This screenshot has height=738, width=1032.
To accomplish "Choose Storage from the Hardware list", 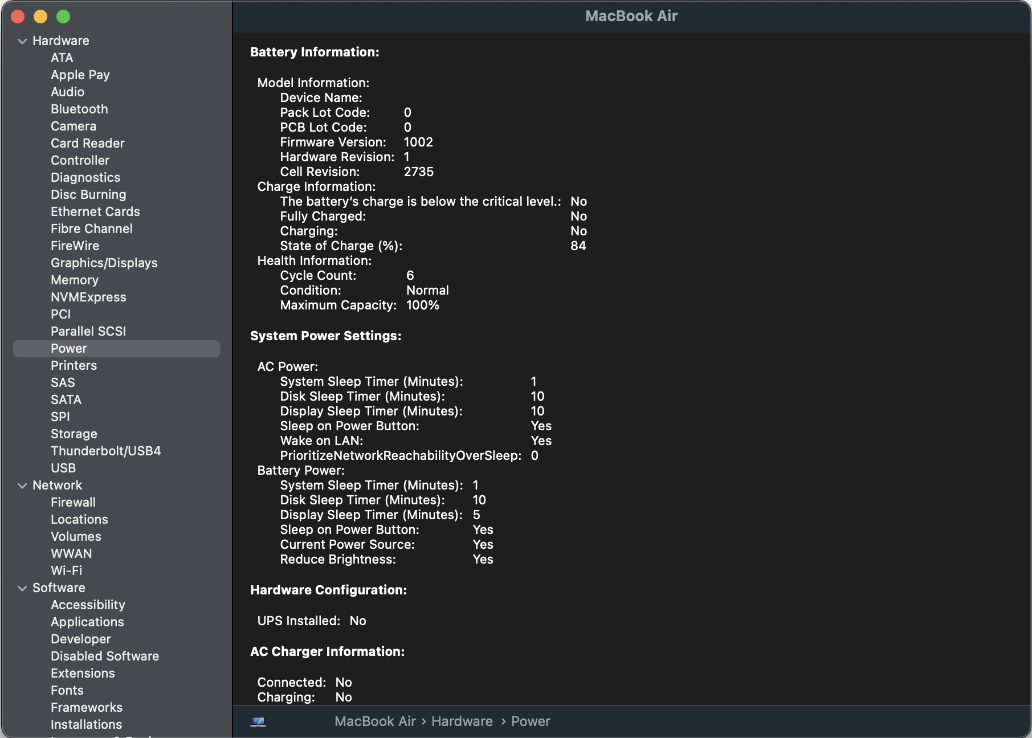I will tap(74, 434).
